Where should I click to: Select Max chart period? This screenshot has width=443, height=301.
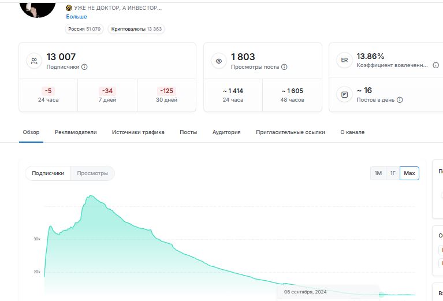tap(410, 173)
